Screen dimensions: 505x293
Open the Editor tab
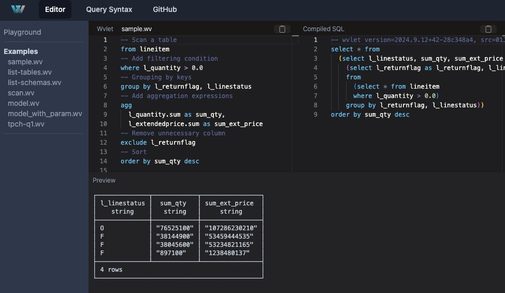(55, 9)
